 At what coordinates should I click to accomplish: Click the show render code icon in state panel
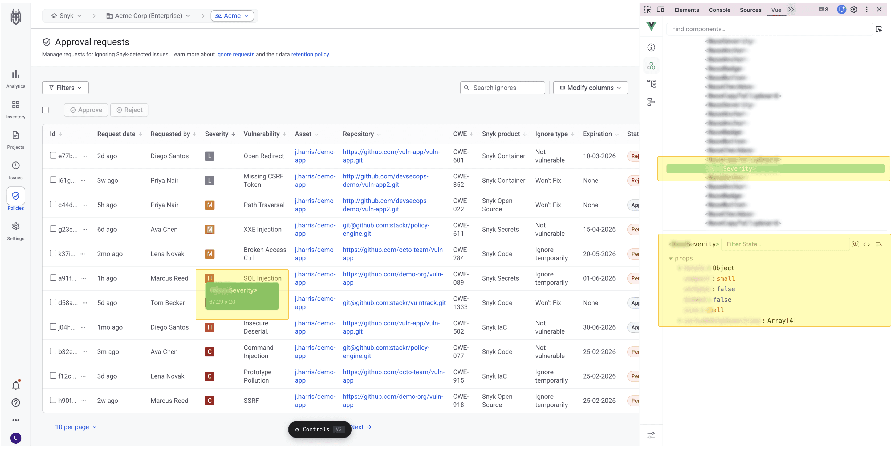[x=867, y=244]
